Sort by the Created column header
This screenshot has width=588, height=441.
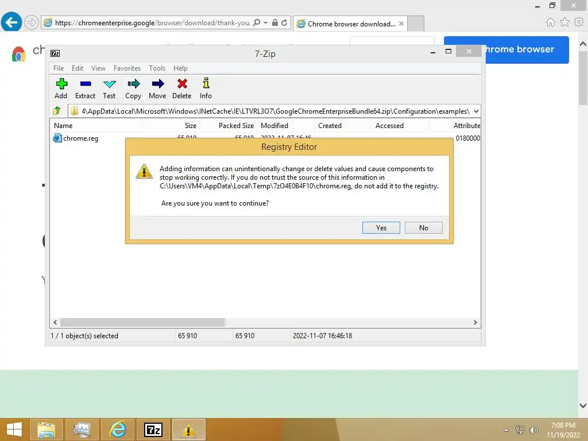(x=342, y=126)
